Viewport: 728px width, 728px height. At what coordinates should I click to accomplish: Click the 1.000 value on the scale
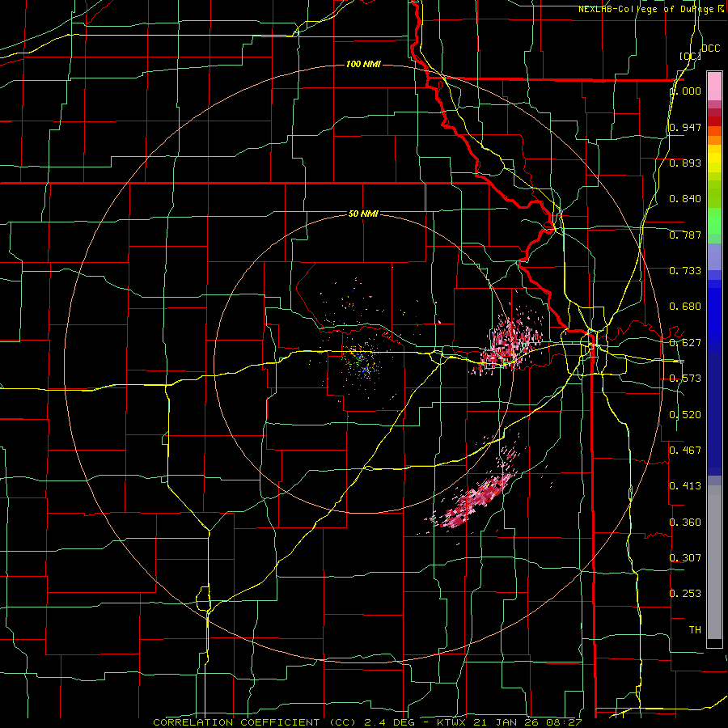685,91
